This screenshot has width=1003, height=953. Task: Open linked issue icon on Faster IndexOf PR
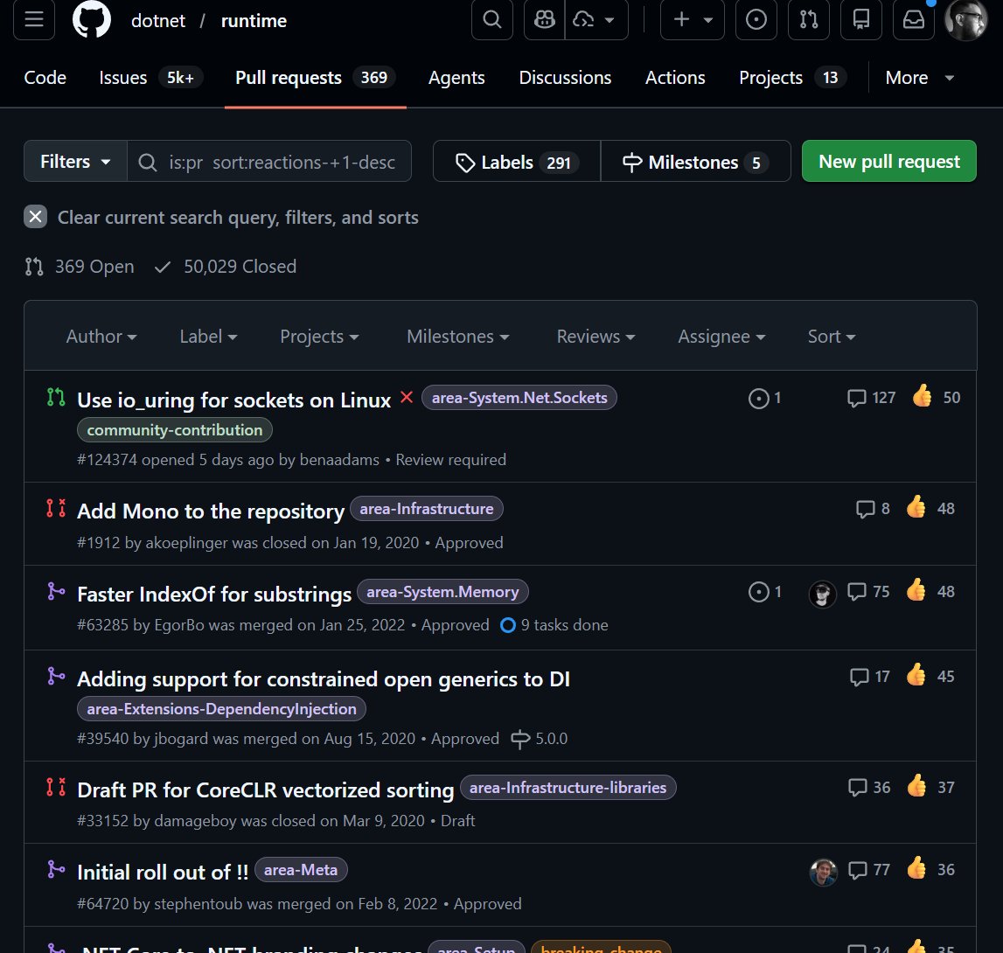[x=764, y=592]
